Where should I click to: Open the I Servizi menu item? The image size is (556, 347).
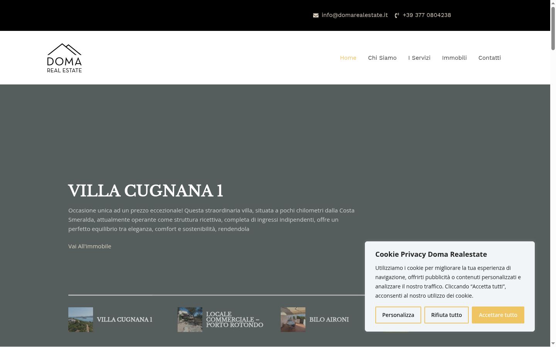pyautogui.click(x=419, y=58)
